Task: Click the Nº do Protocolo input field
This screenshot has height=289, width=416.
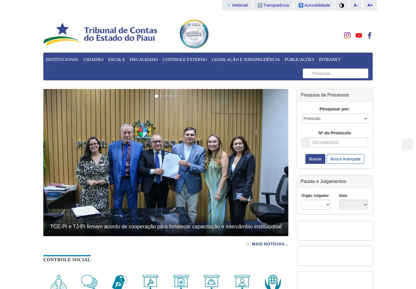Action: pos(338,142)
